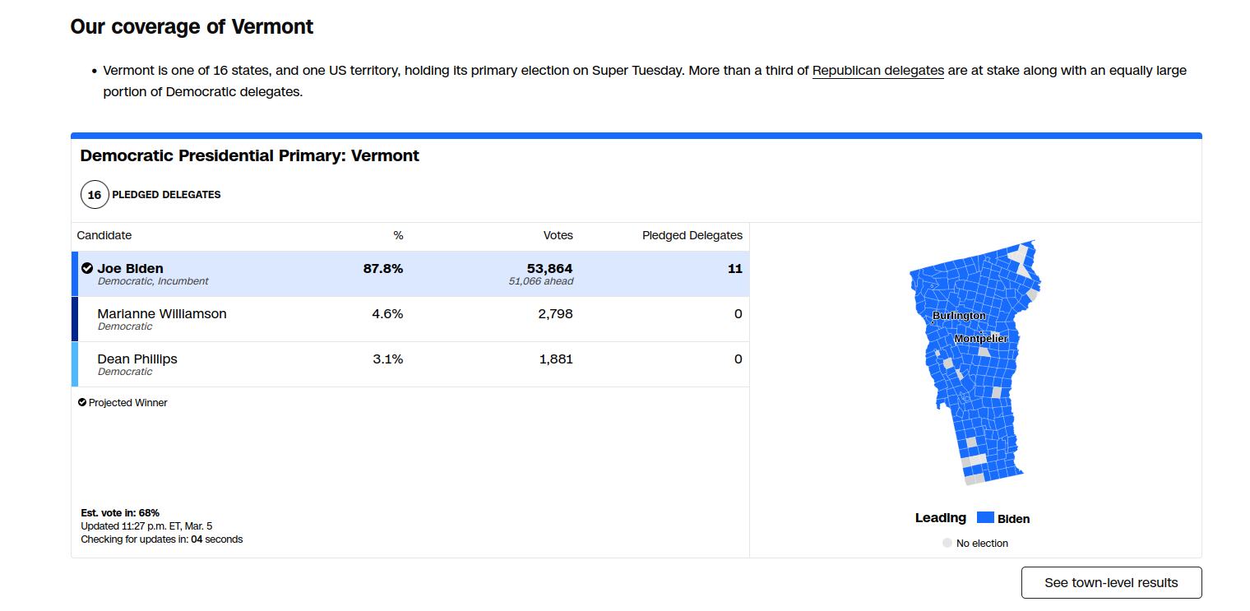The width and height of the screenshot is (1250, 611).
Task: Click the blue Biden legend swatch
Action: pos(985,517)
